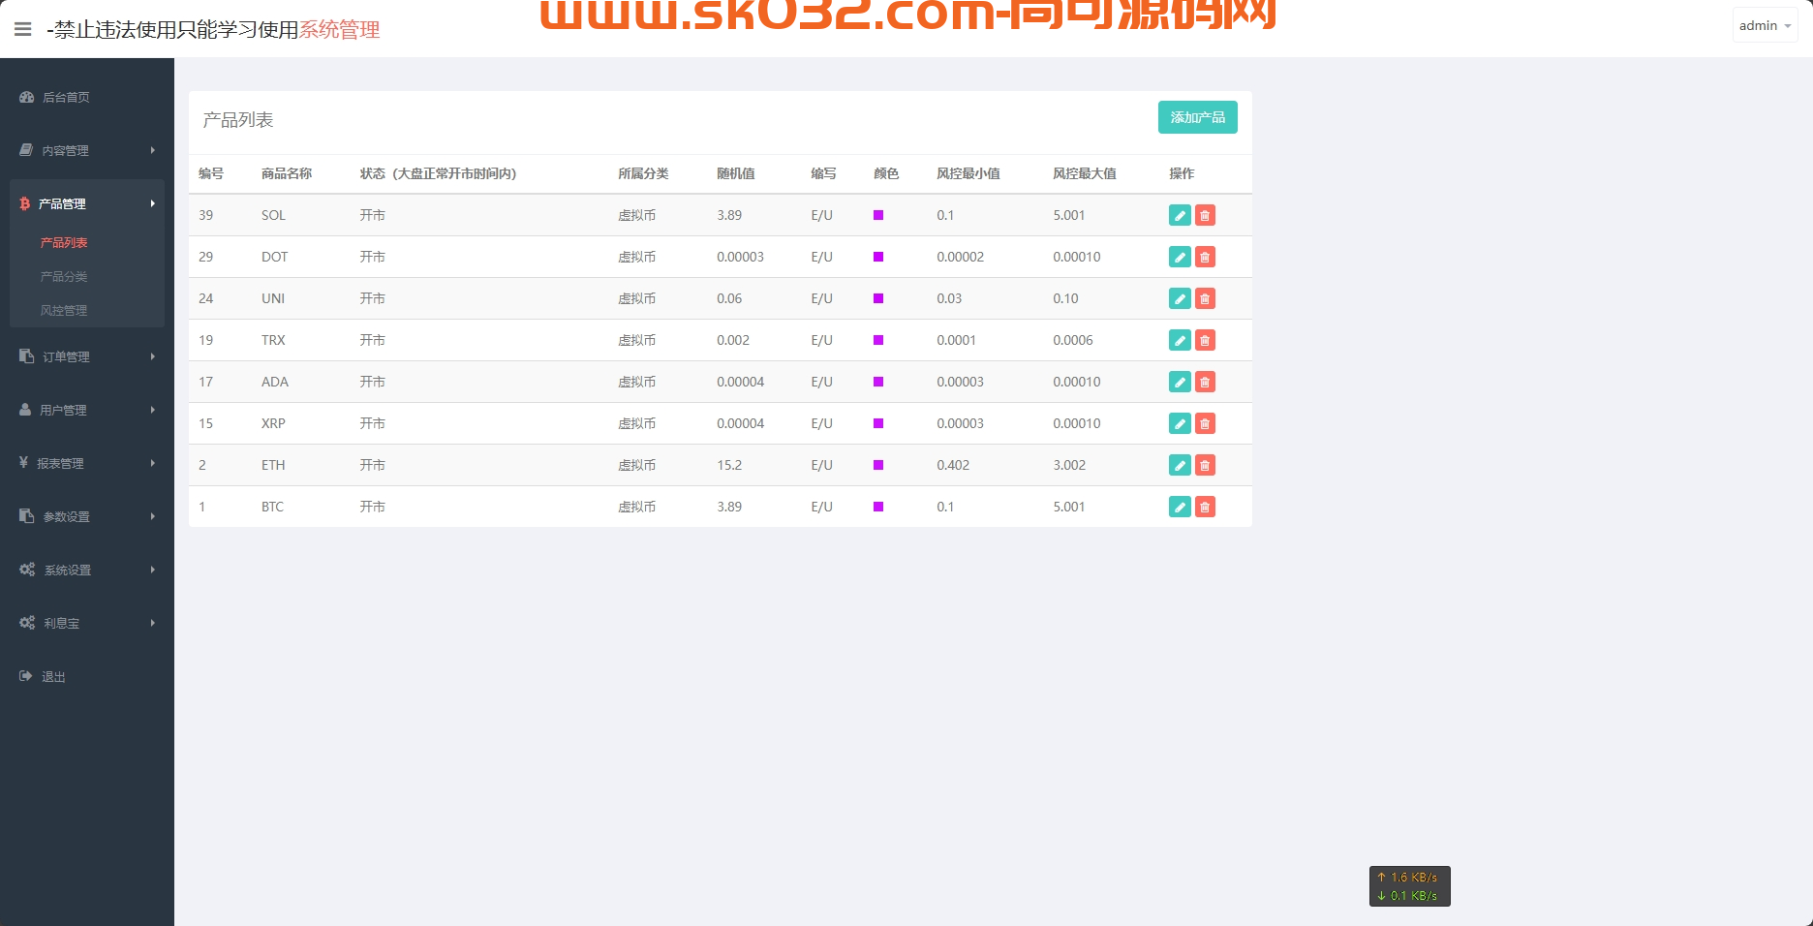Expand the 利息宝 menu arrow
1813x926 pixels.
coord(153,623)
